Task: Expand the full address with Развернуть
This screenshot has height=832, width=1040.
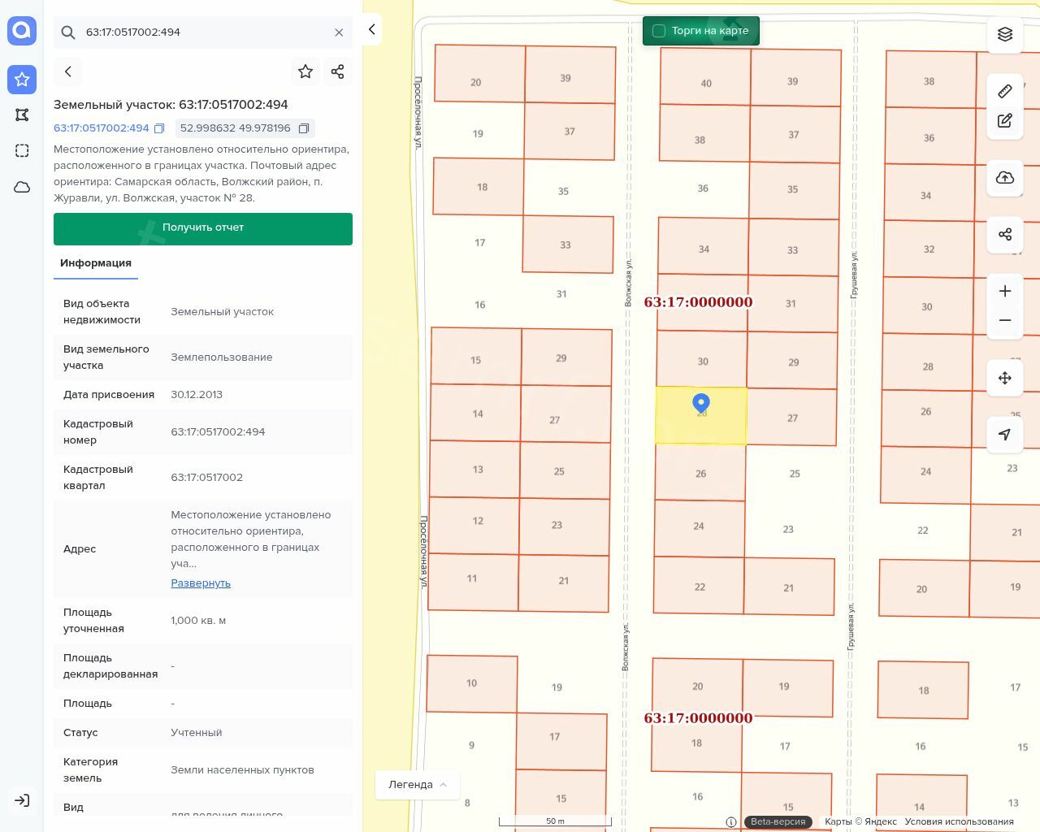Action: point(201,583)
